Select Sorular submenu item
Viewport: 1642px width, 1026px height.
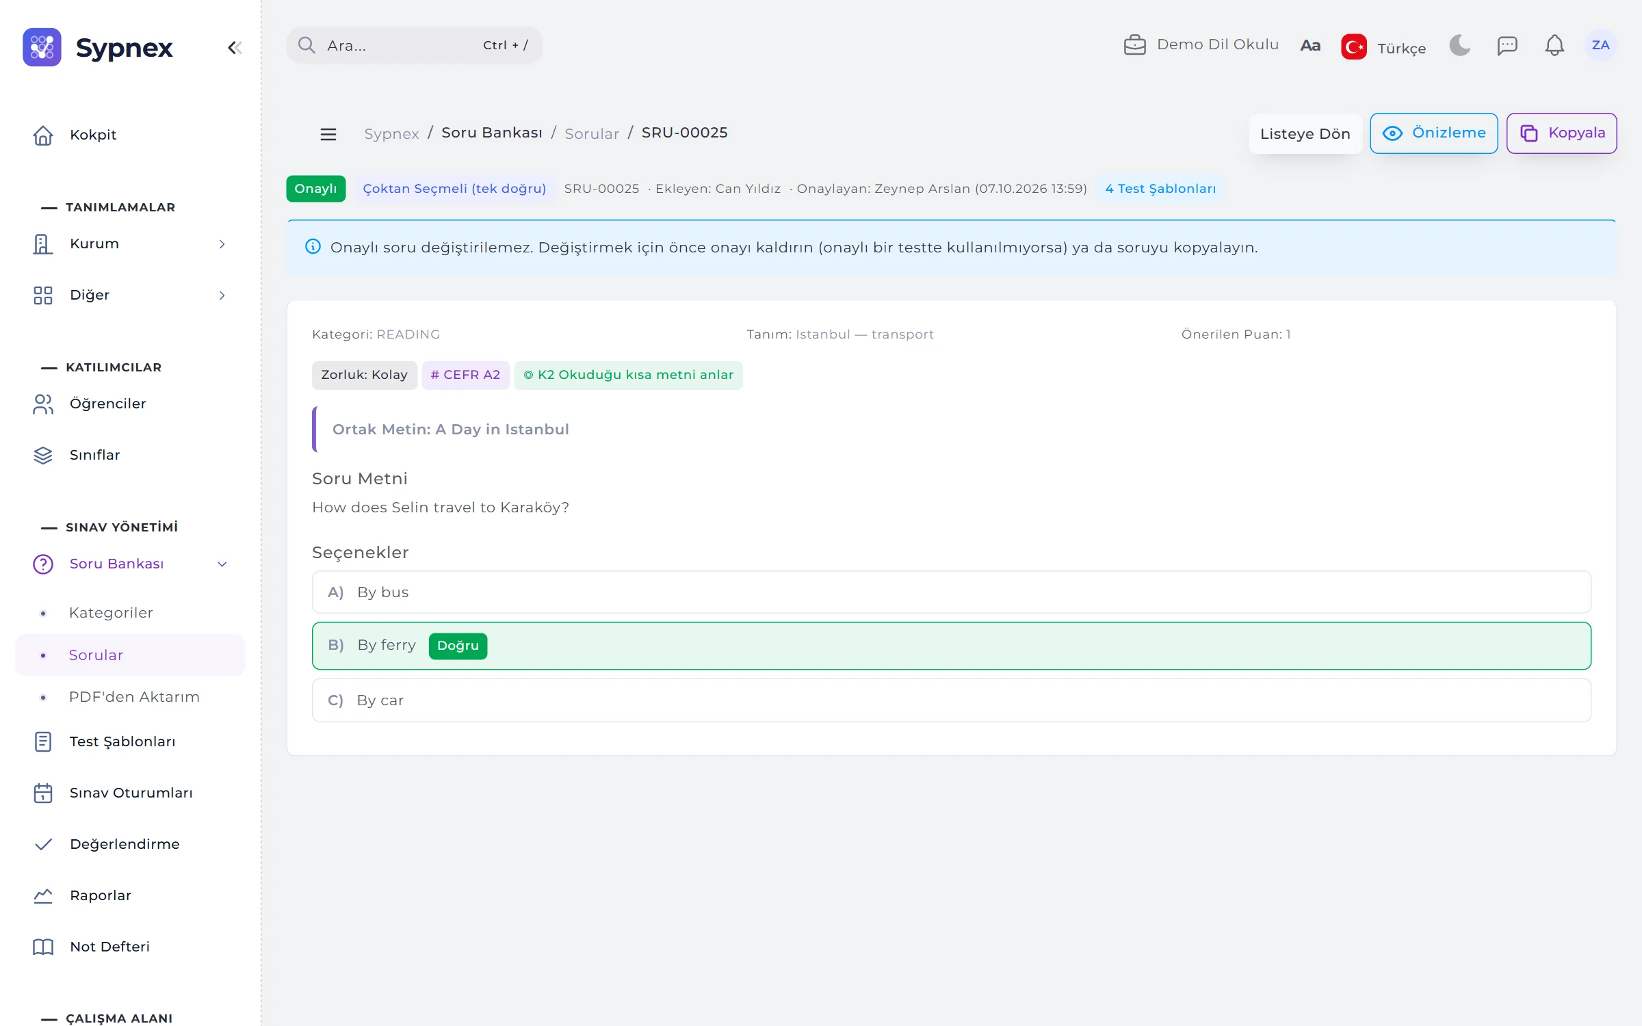click(x=130, y=655)
